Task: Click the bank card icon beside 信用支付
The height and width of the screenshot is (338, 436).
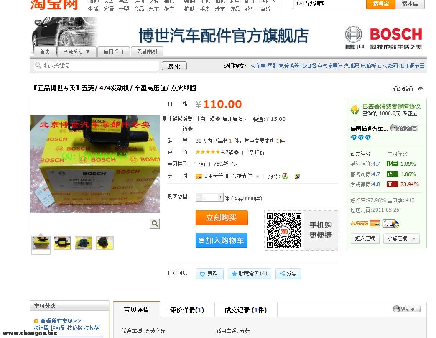Action: point(375,223)
